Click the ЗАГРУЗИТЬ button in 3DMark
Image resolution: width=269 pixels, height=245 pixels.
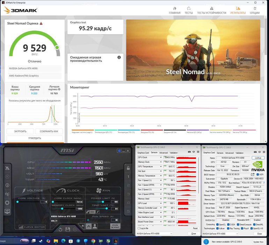[20, 131]
